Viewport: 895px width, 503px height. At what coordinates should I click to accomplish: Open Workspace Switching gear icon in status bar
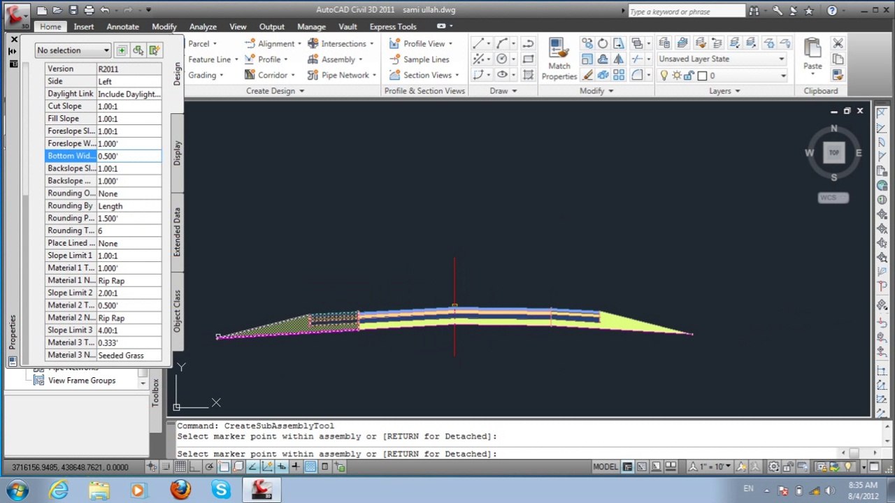[774, 467]
